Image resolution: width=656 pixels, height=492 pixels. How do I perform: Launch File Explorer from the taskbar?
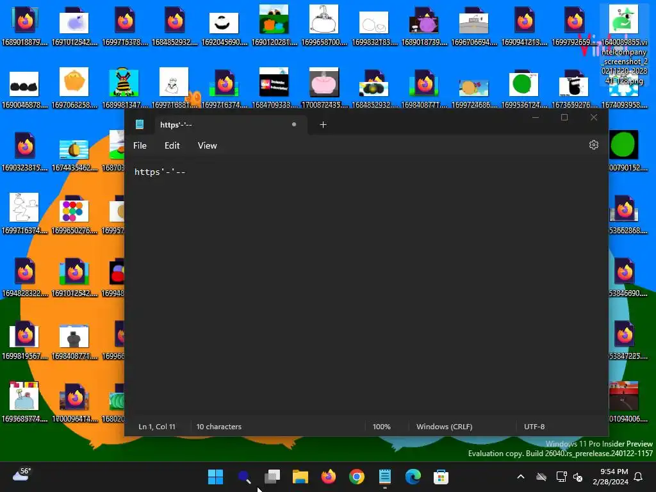coord(300,477)
